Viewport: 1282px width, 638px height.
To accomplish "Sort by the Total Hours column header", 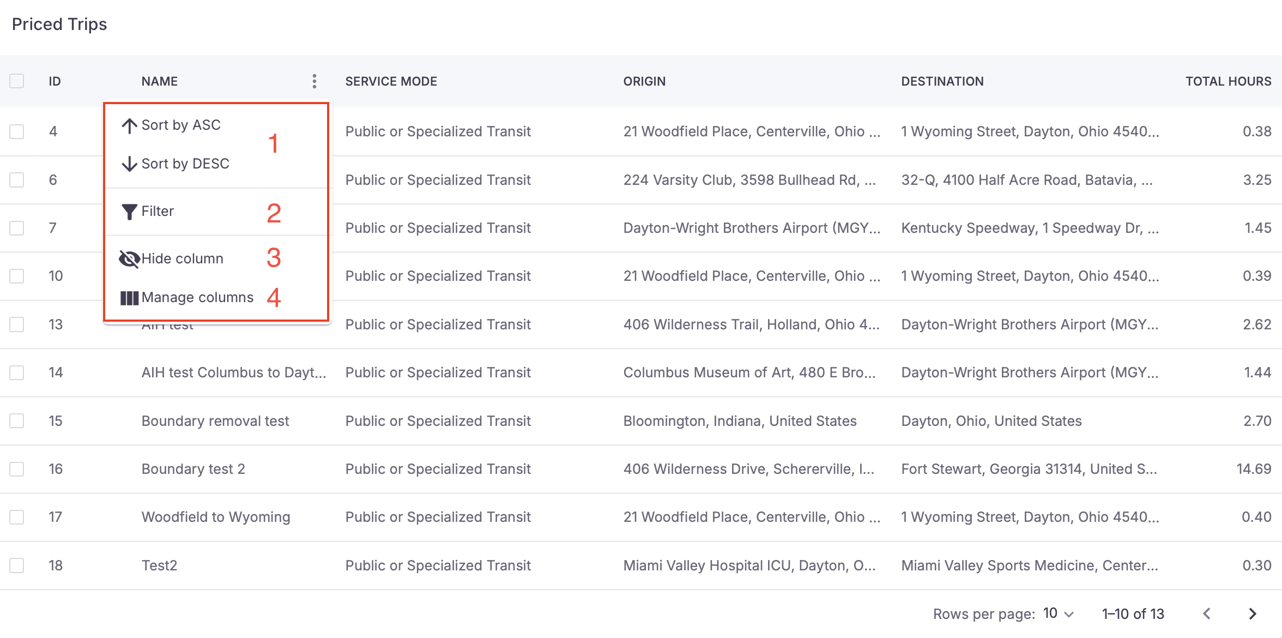I will 1228,81.
